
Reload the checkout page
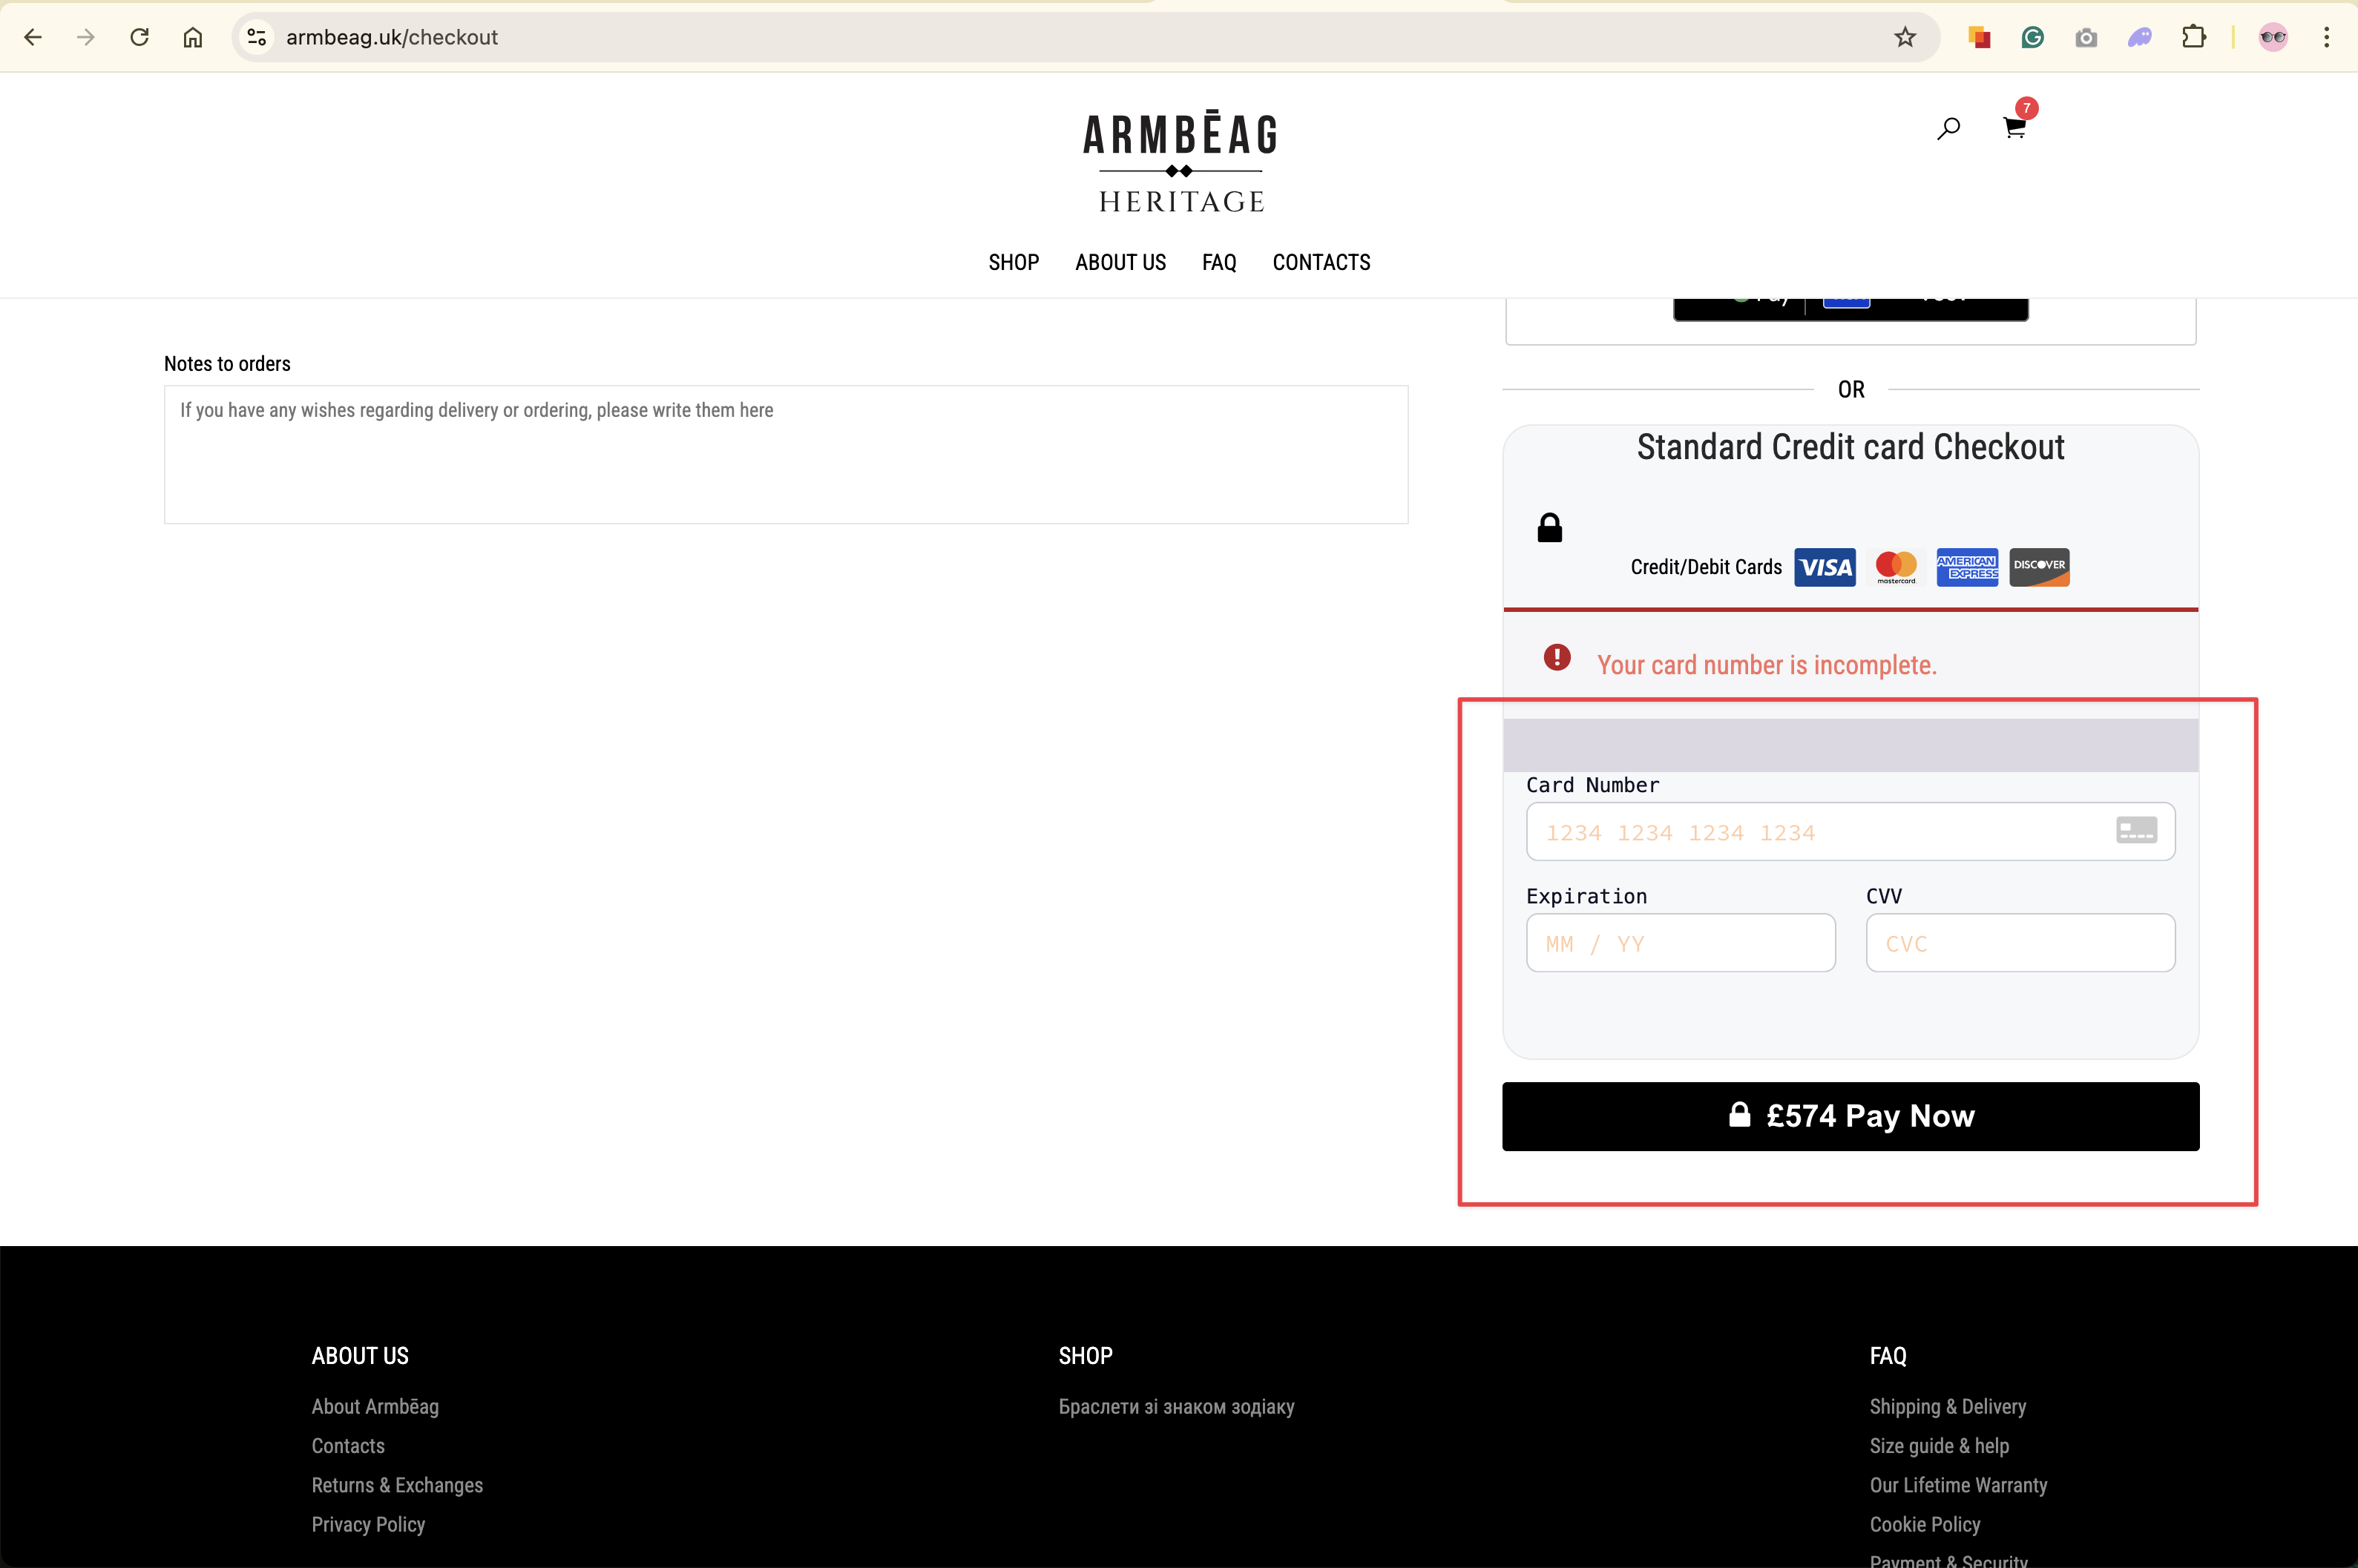[x=139, y=37]
